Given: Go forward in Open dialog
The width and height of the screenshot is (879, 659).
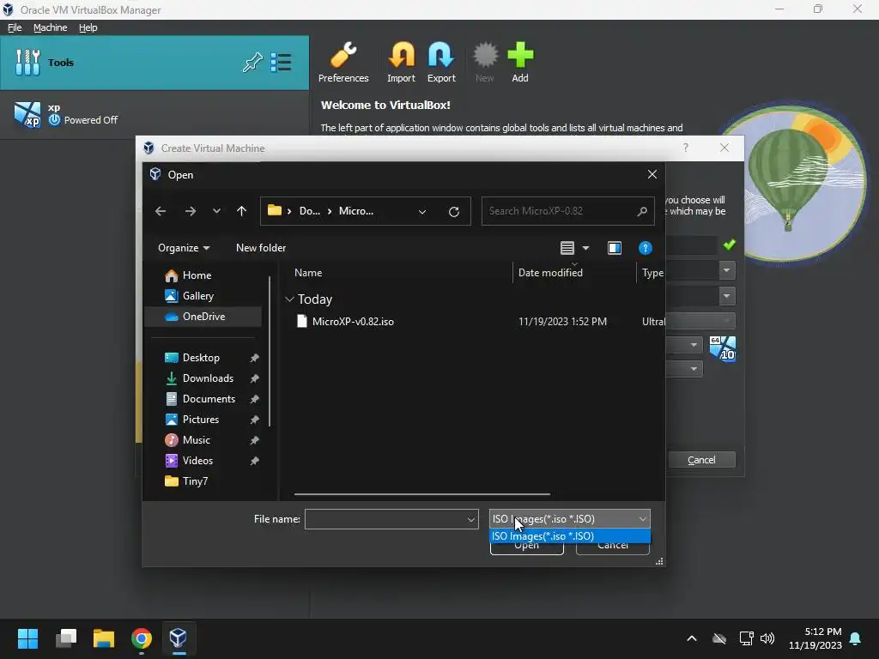Looking at the screenshot, I should [191, 211].
